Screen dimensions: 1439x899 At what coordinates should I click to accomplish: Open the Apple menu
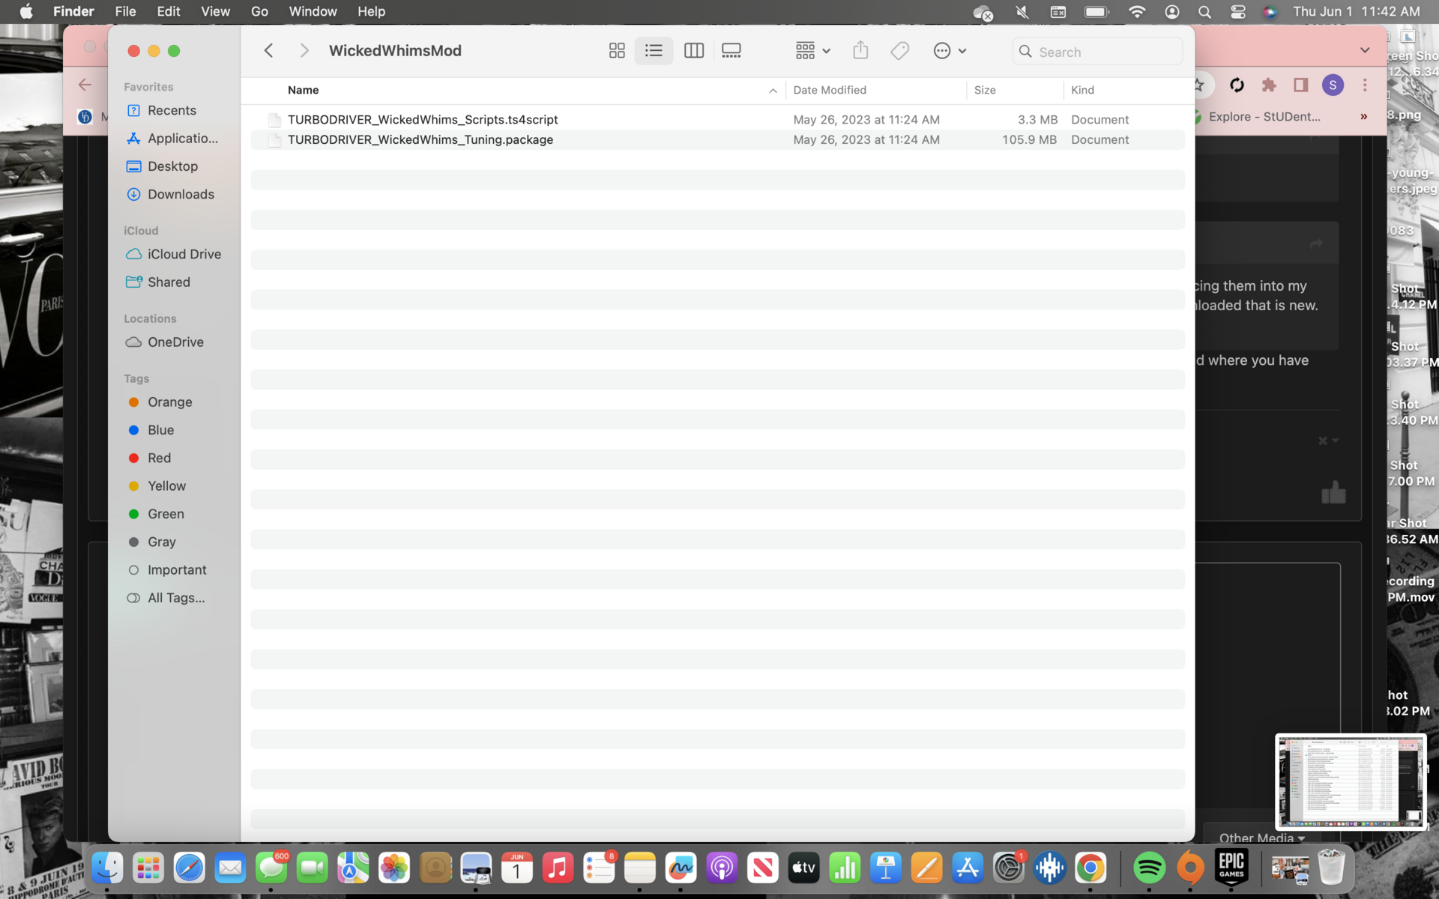point(26,11)
